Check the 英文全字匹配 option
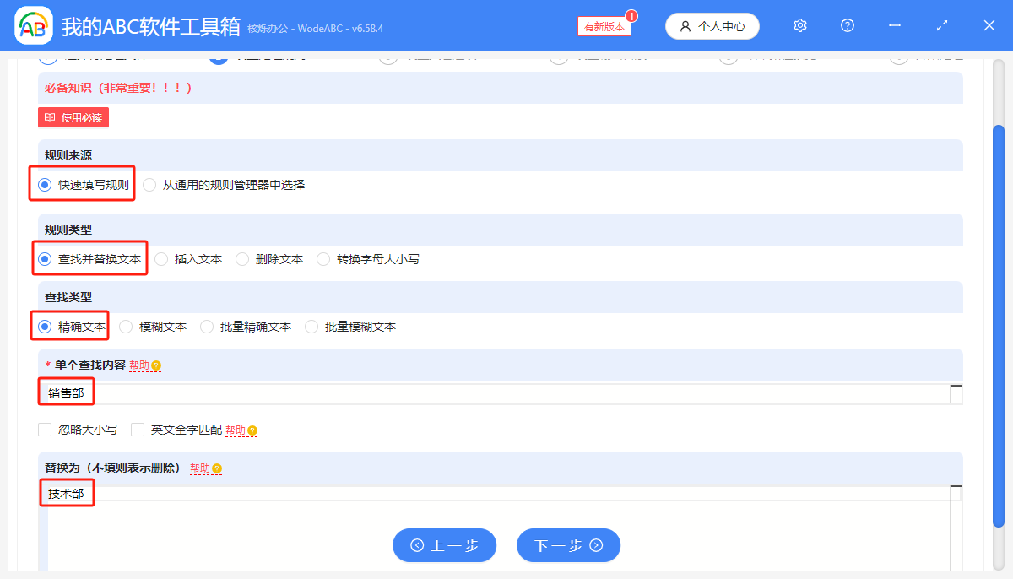1013x579 pixels. point(137,430)
